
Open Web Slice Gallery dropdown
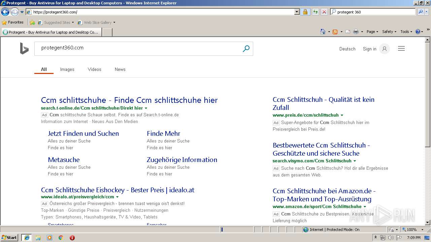(x=96, y=23)
